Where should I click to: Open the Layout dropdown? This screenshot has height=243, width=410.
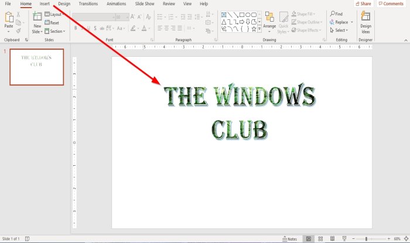coord(54,15)
